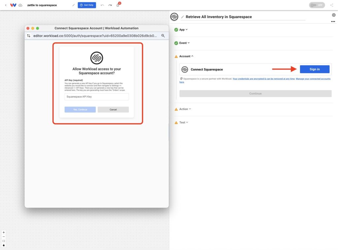Open the Workload logo home icon
Image resolution: width=338 pixels, height=250 pixels.
click(x=13, y=5)
